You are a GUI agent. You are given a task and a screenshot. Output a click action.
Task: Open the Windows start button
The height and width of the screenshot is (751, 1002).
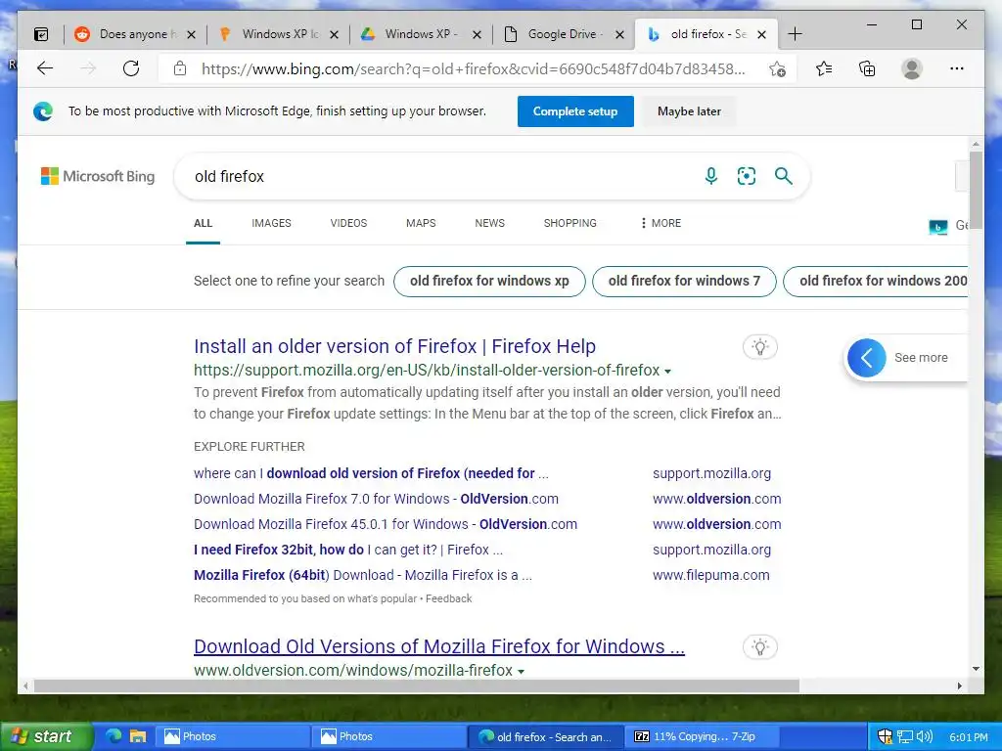[46, 736]
